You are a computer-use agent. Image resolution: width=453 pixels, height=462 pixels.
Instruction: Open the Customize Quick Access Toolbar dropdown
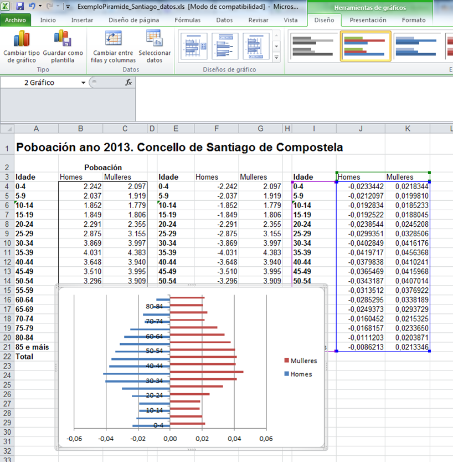(68, 7)
